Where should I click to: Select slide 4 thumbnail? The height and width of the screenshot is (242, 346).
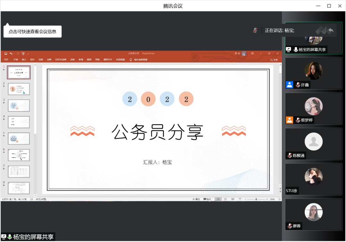click(x=19, y=122)
